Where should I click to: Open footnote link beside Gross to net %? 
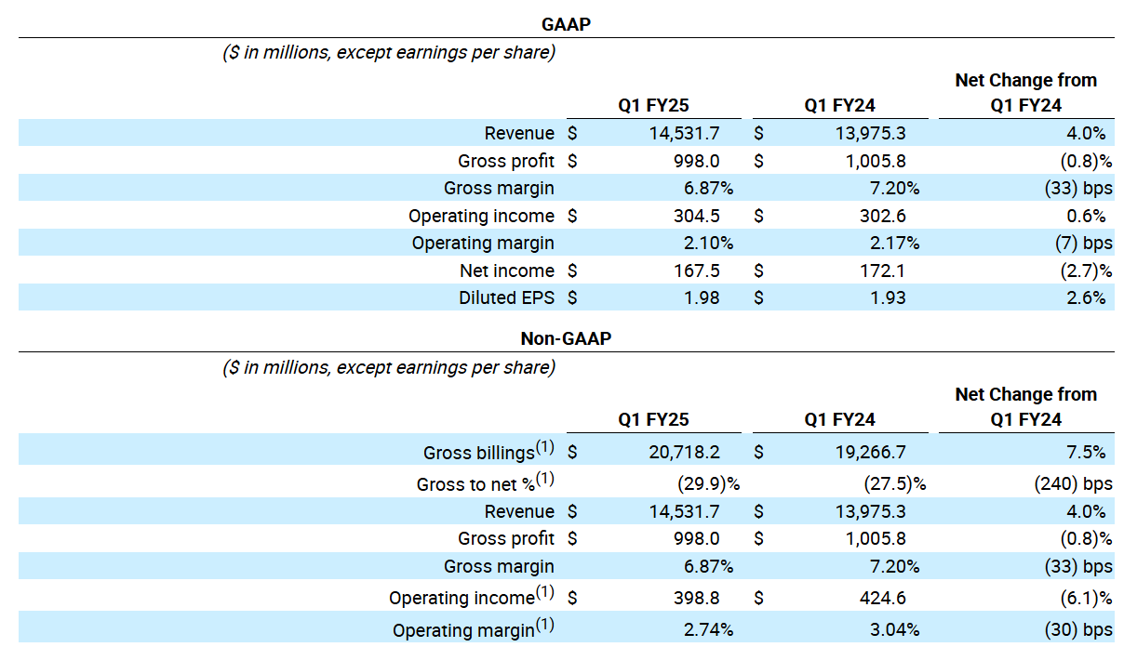(x=544, y=480)
